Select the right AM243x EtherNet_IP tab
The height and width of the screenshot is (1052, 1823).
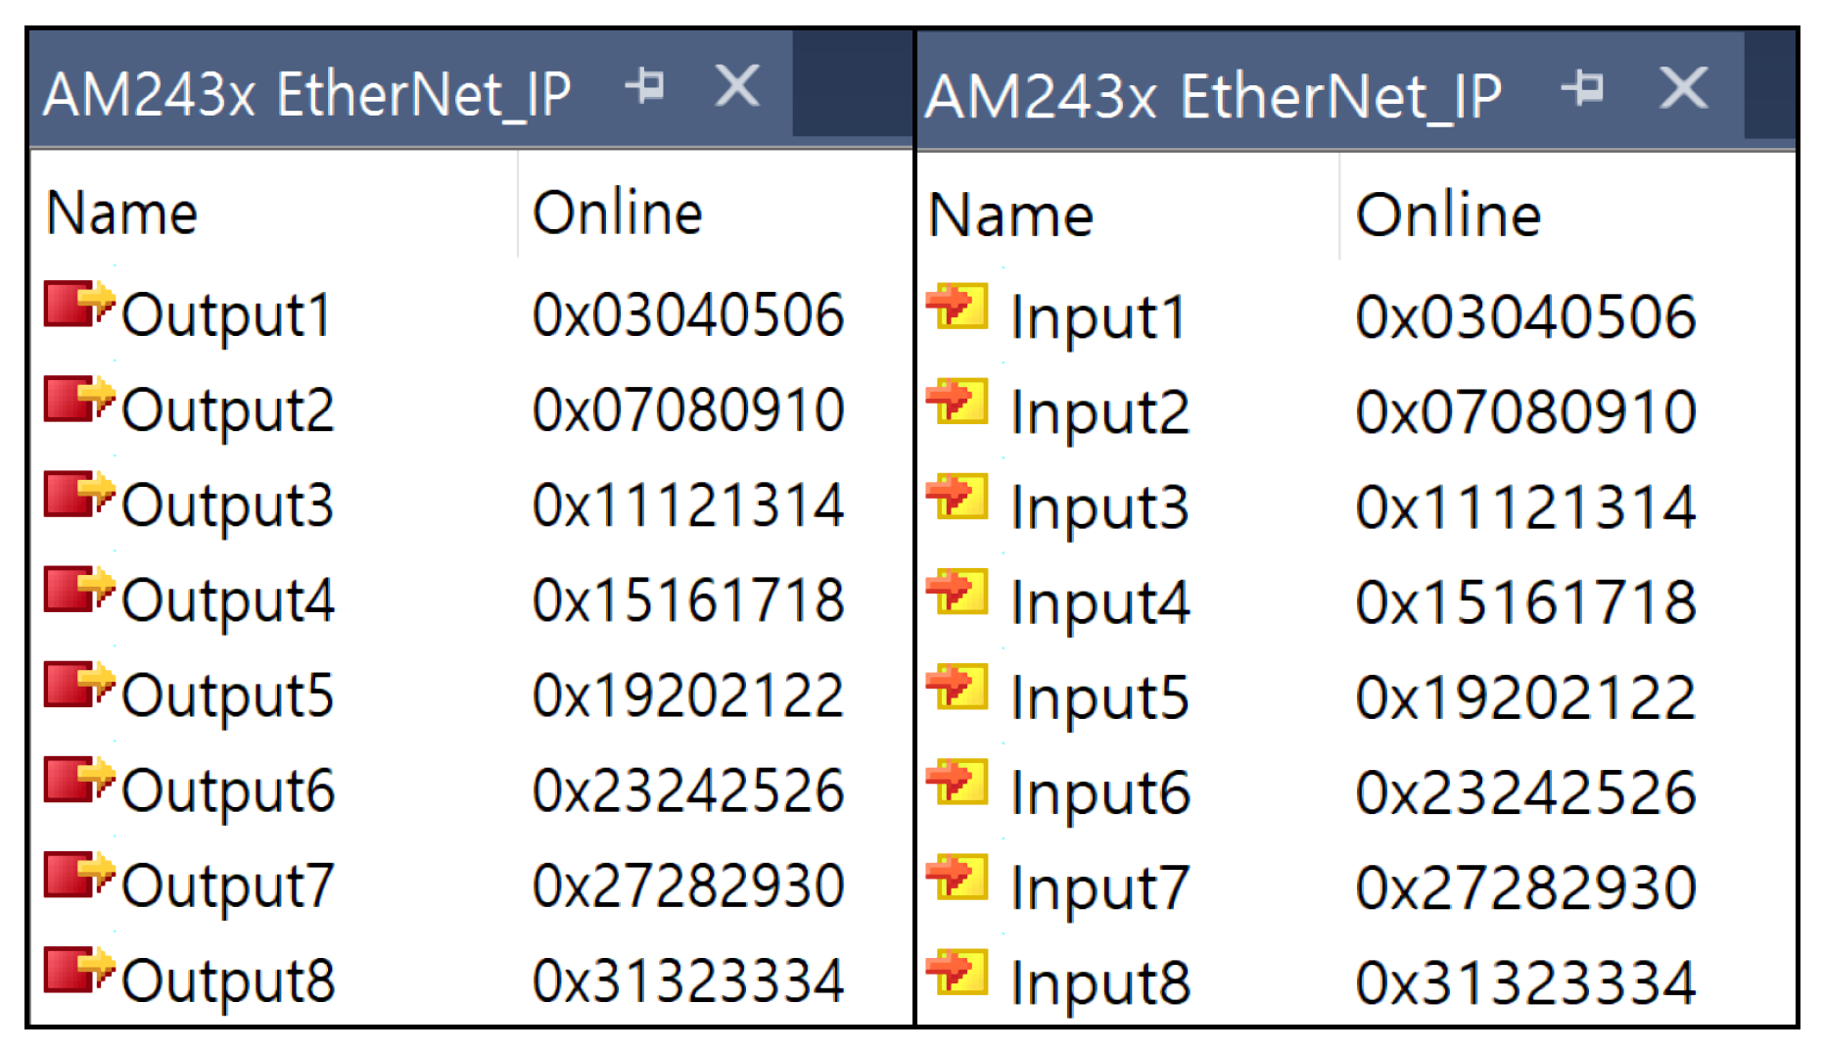point(1212,96)
